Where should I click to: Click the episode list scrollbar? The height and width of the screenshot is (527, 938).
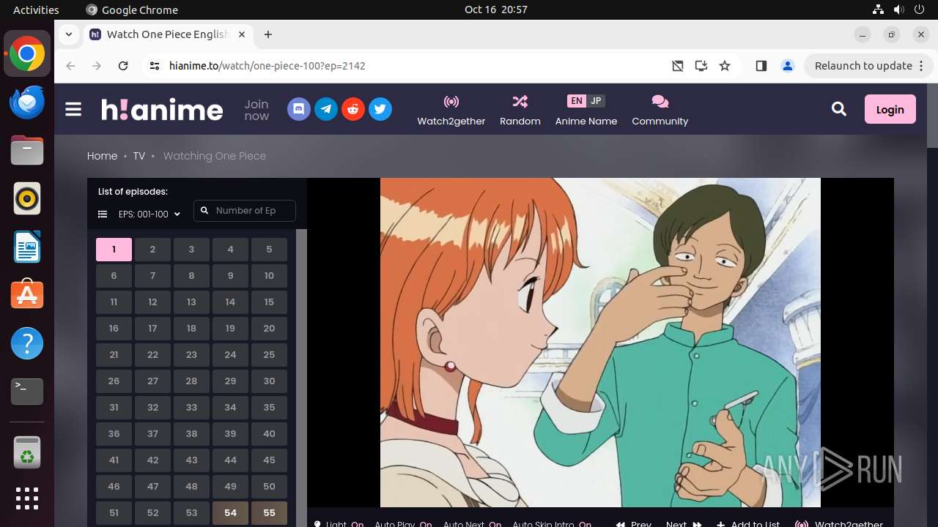tap(301, 378)
